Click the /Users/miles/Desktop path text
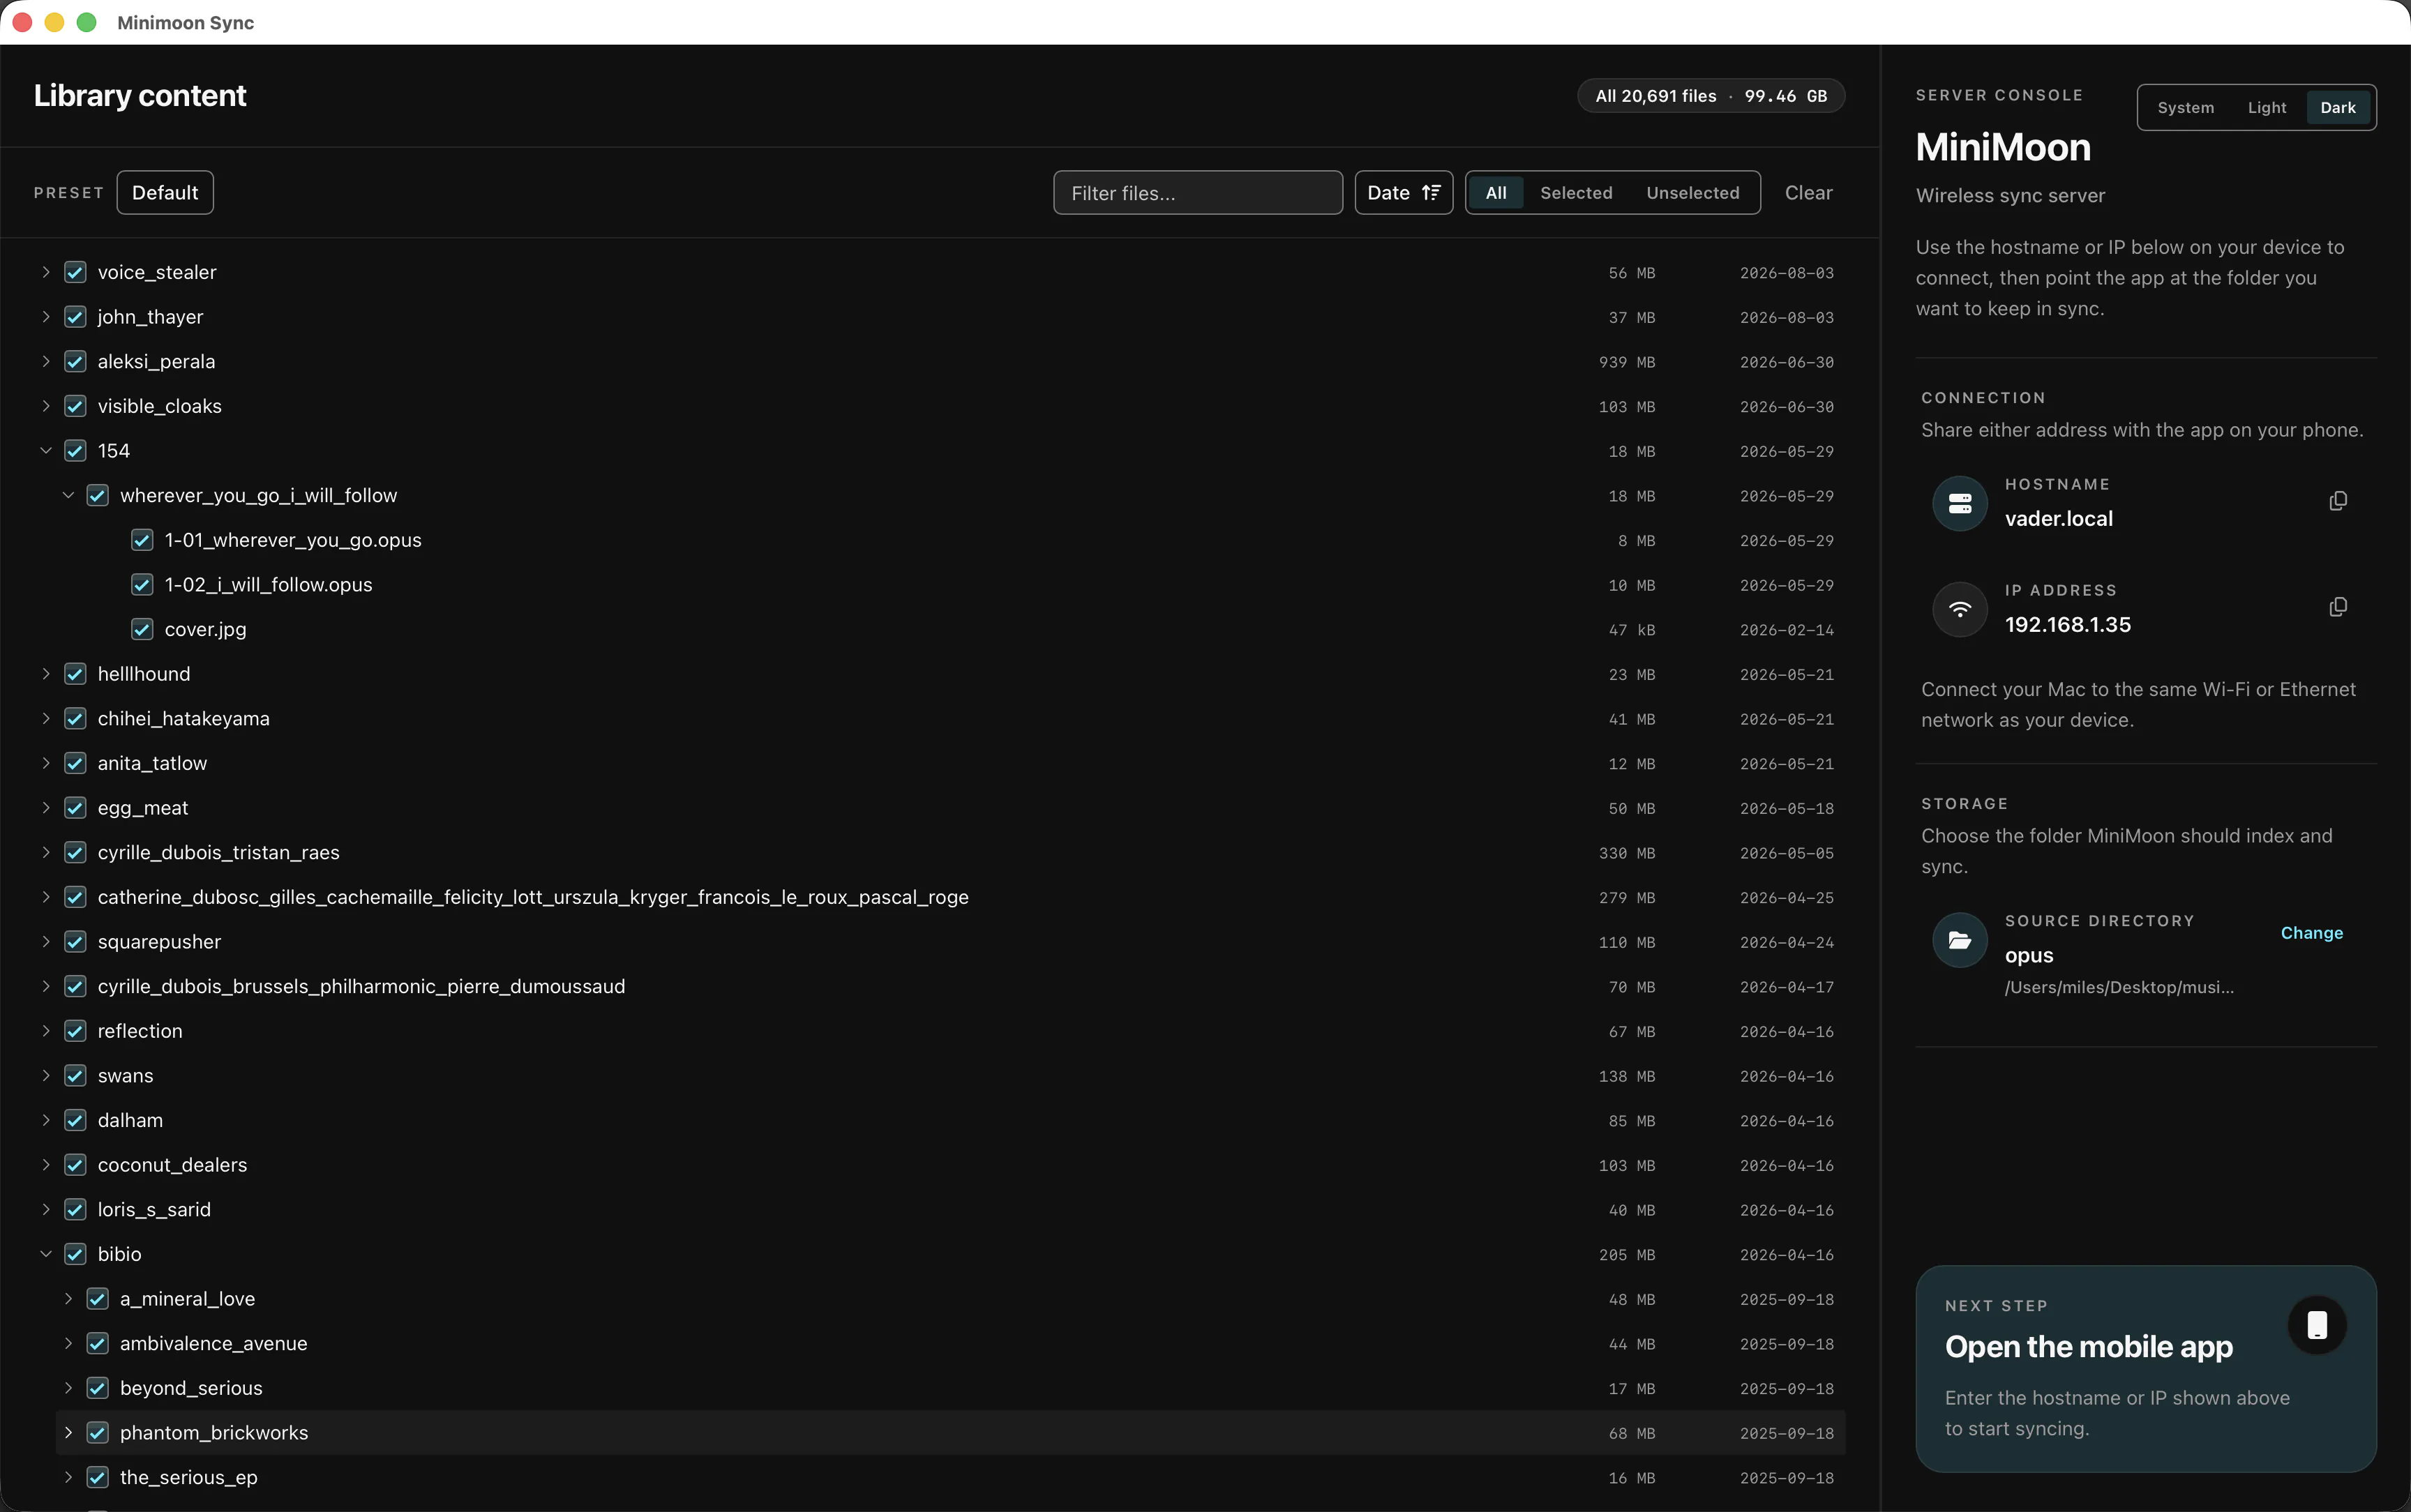2411x1512 pixels. tap(2119, 987)
